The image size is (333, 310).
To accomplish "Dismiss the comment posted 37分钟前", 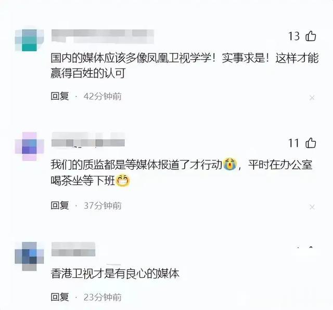I will tap(312, 207).
